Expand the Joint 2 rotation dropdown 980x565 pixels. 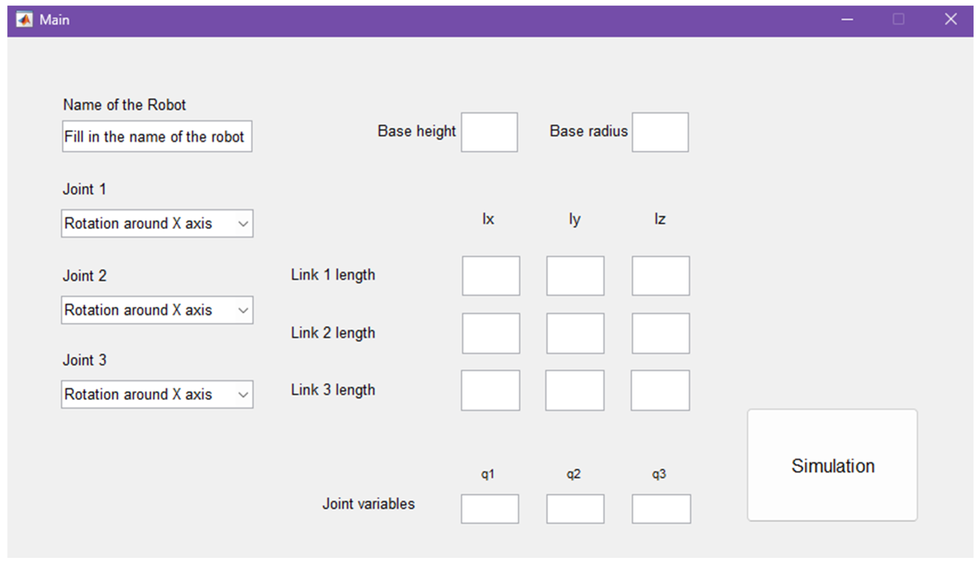click(x=157, y=310)
